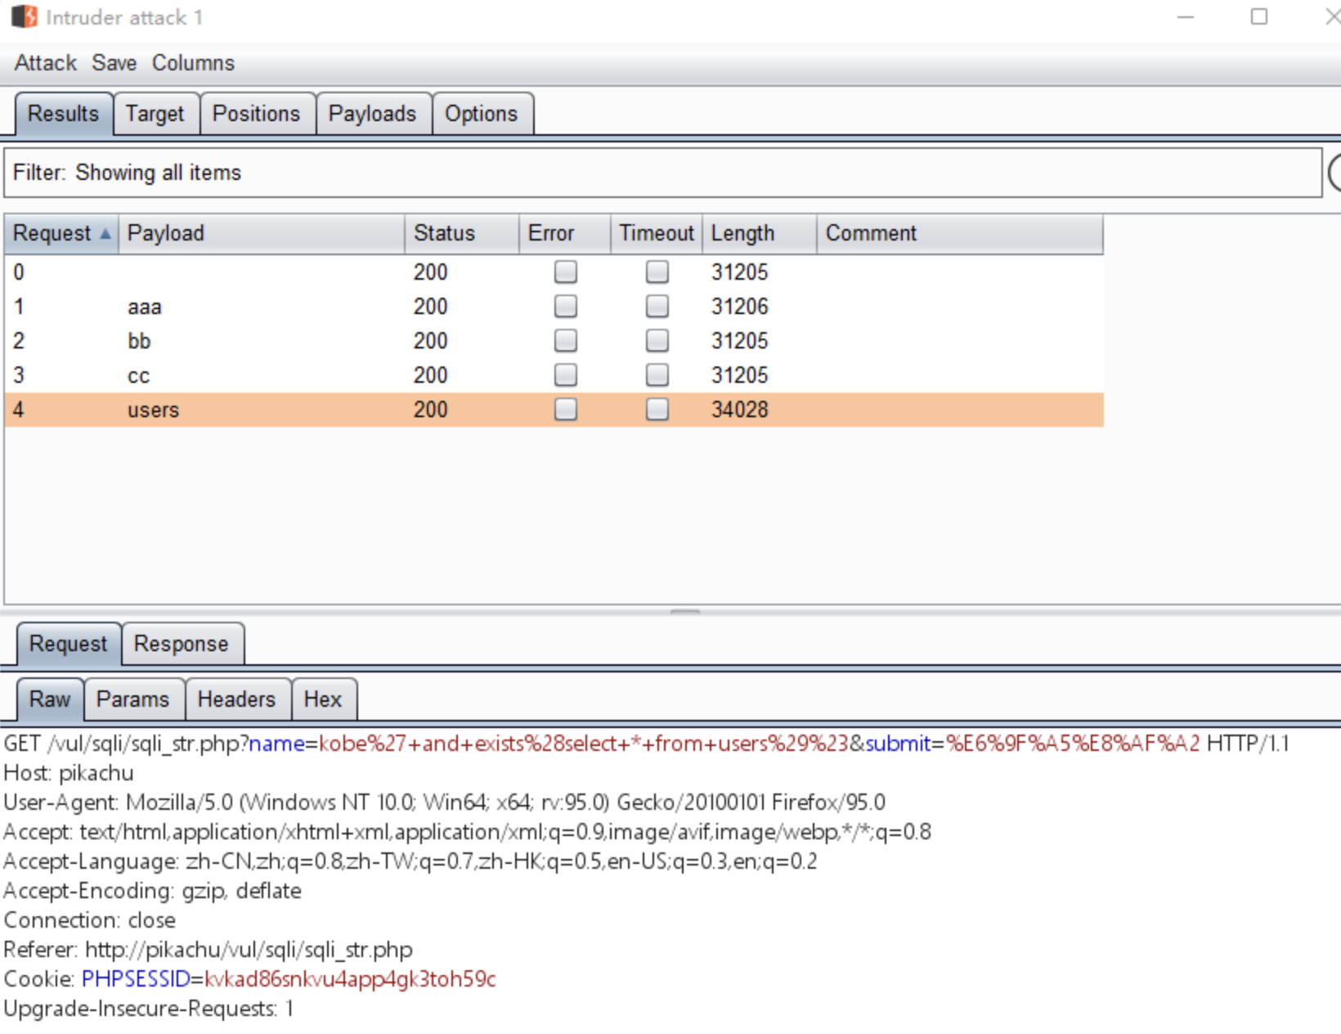Open the Attack menu
This screenshot has height=1034, width=1341.
tap(44, 63)
